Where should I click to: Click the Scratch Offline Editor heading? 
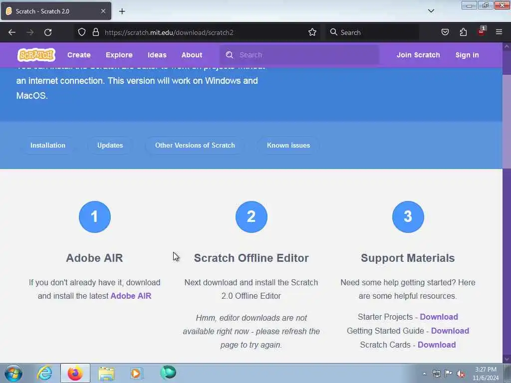(x=252, y=258)
